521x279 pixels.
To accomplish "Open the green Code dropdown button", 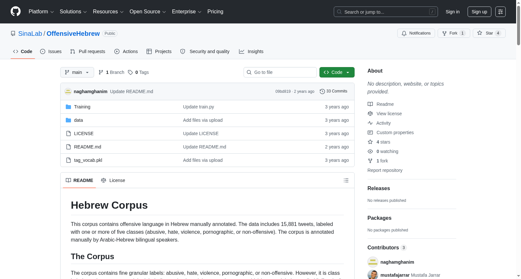I will tap(337, 72).
